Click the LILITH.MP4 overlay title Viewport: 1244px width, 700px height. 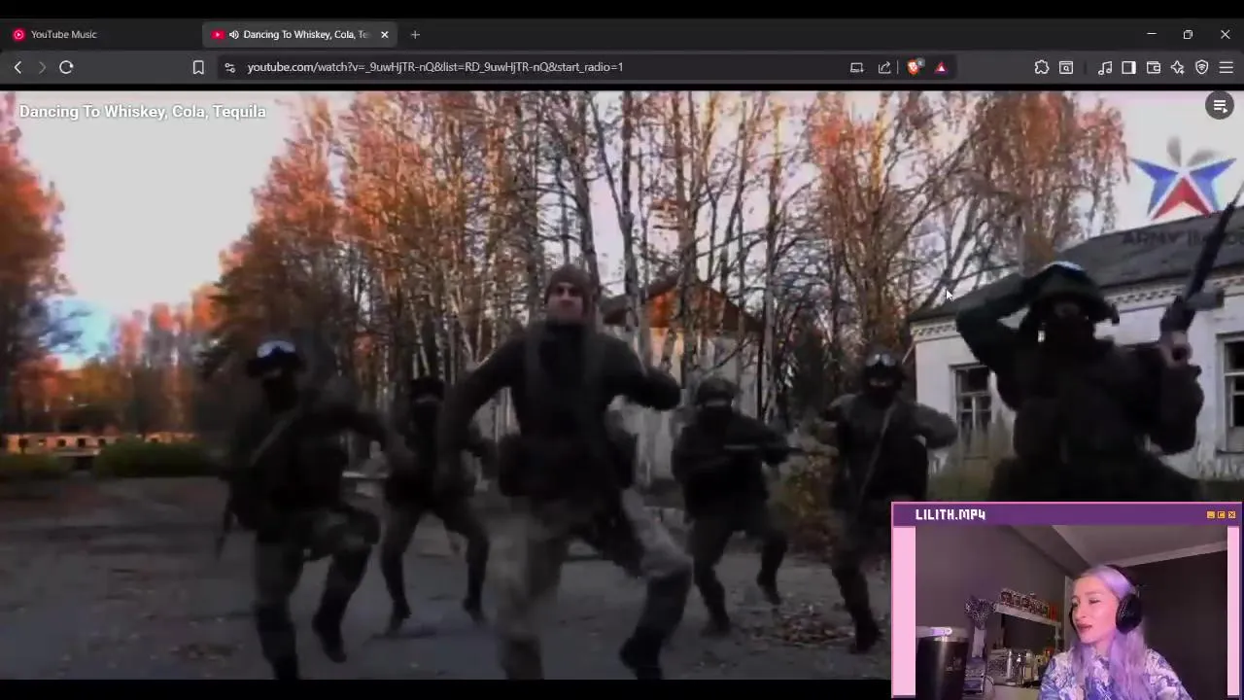(950, 514)
